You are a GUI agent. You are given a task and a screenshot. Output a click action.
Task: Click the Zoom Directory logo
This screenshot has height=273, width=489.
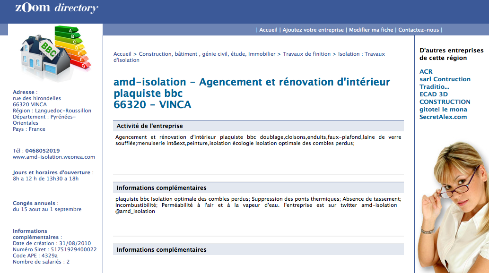[x=56, y=8]
